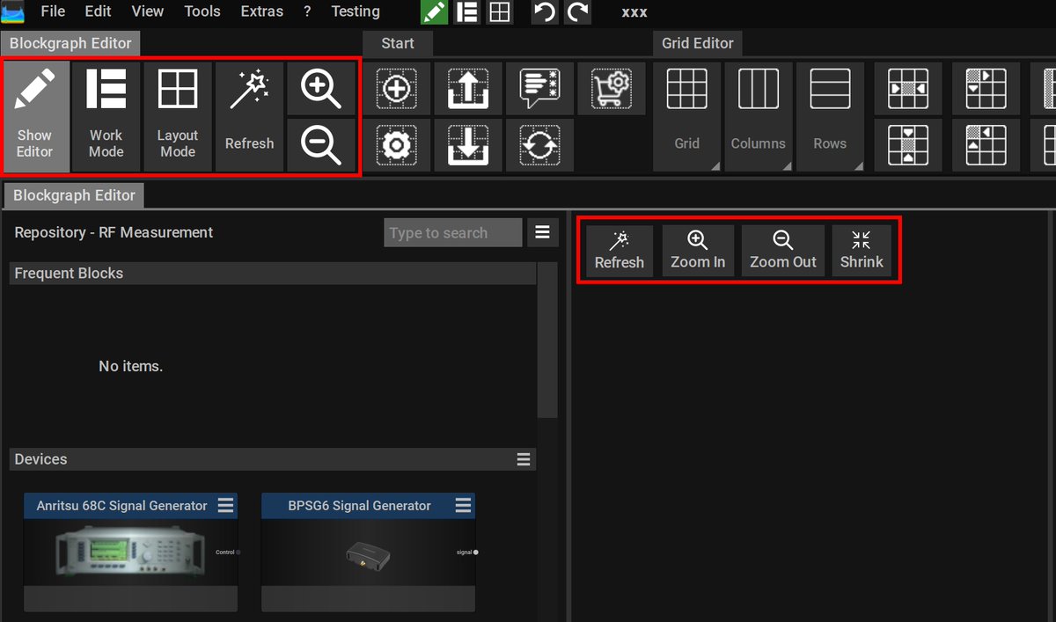Click the grid icon with vertical inward arrows

pyautogui.click(x=908, y=144)
